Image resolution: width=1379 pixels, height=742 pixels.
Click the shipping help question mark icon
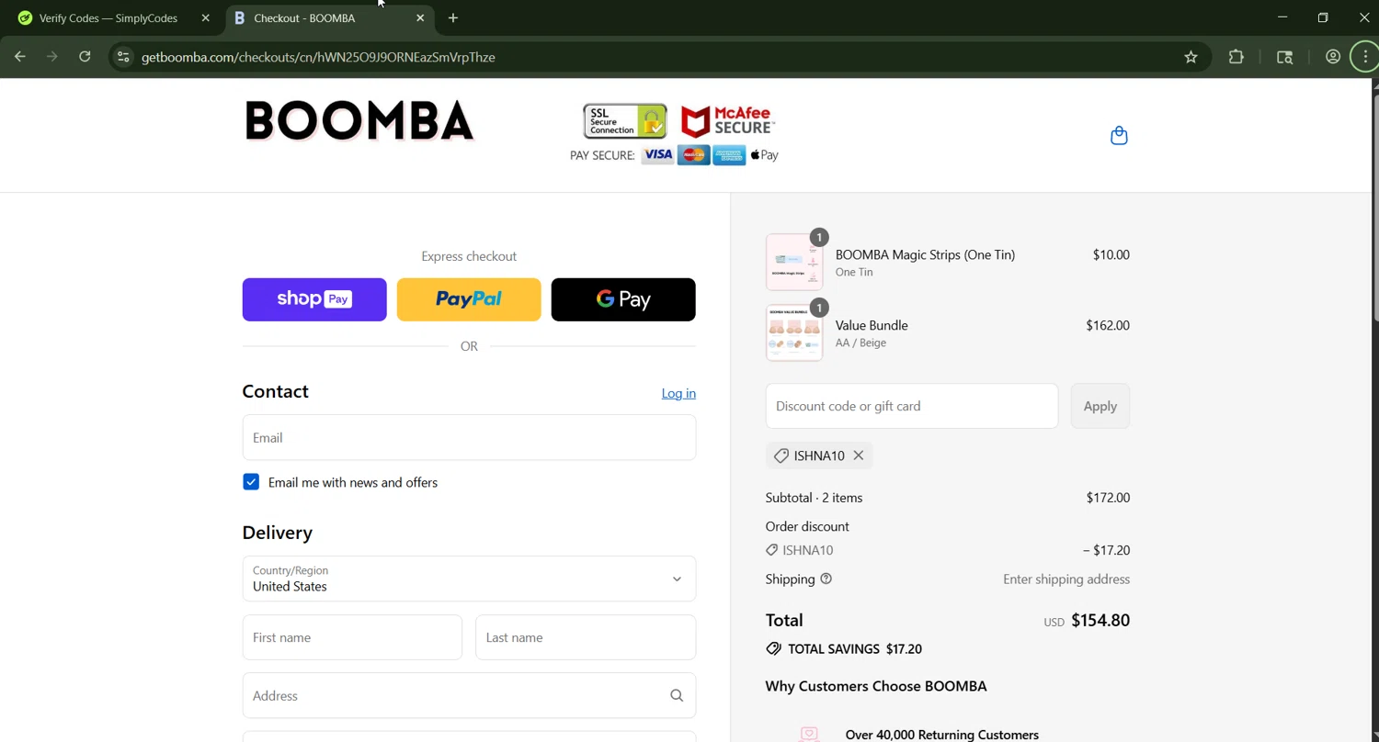[826, 579]
